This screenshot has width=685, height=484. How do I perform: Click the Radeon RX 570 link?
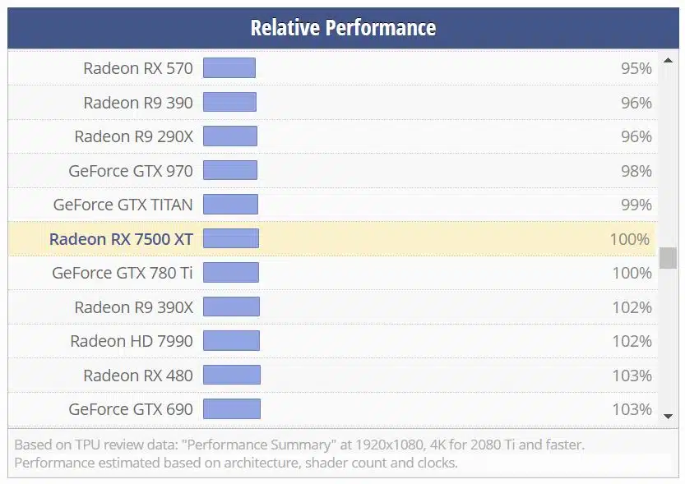coord(137,68)
